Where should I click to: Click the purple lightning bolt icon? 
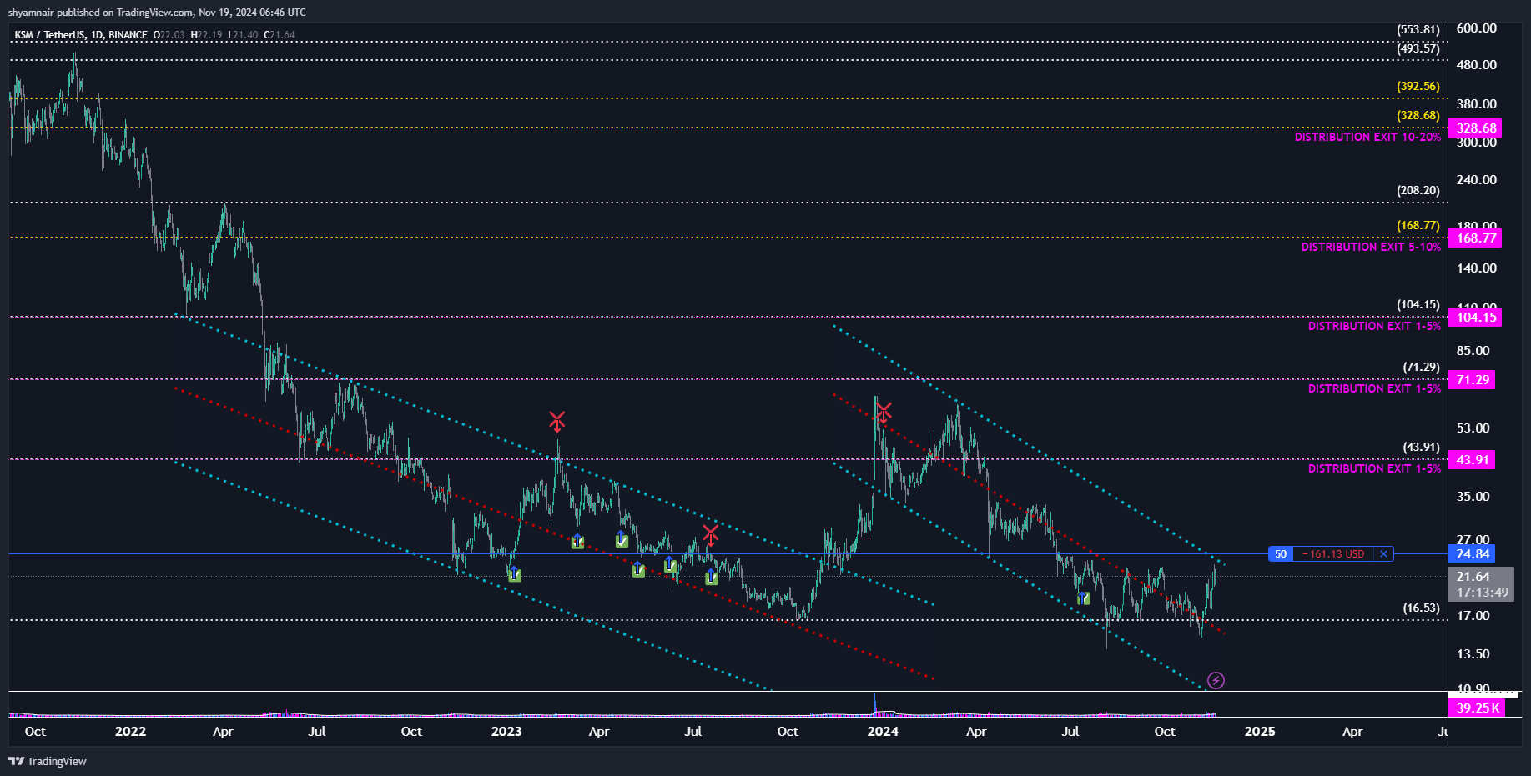coord(1216,681)
